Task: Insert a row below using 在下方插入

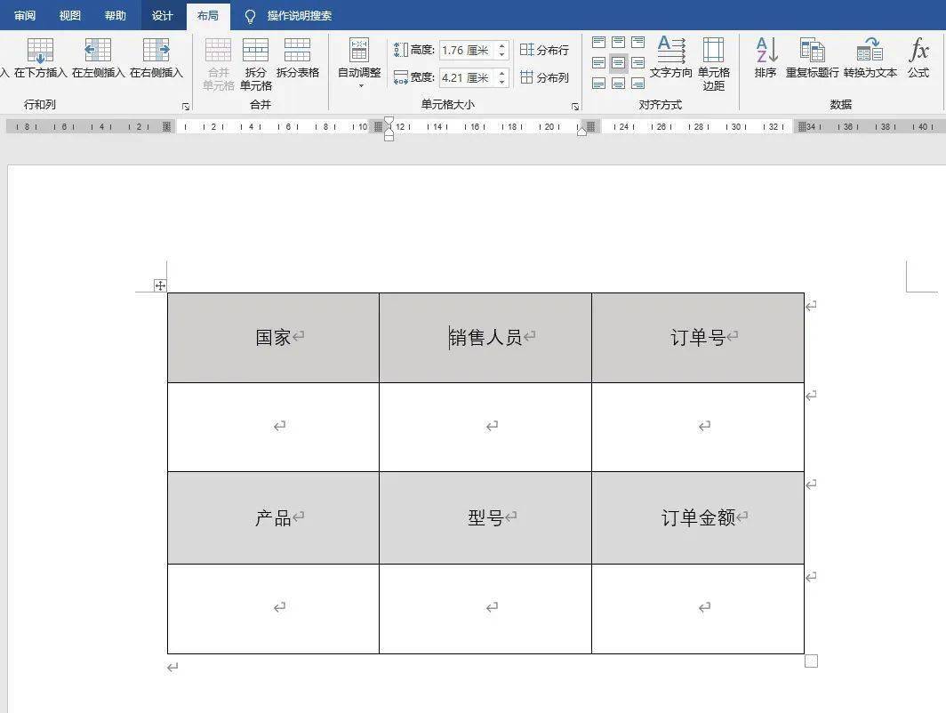Action: [40, 59]
